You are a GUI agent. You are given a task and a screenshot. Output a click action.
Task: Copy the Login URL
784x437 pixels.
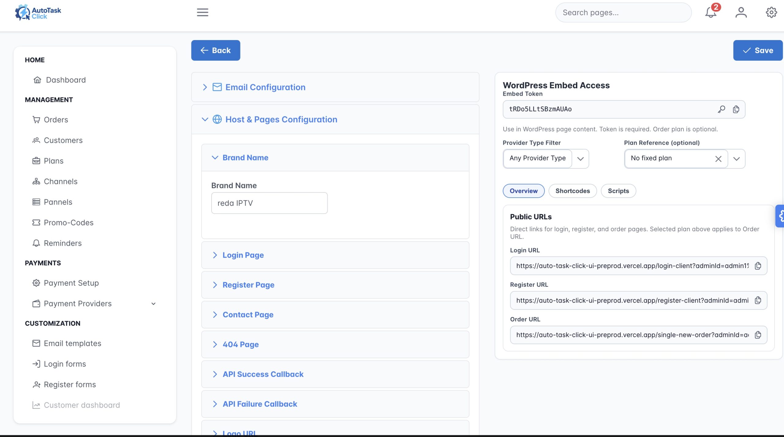(758, 266)
